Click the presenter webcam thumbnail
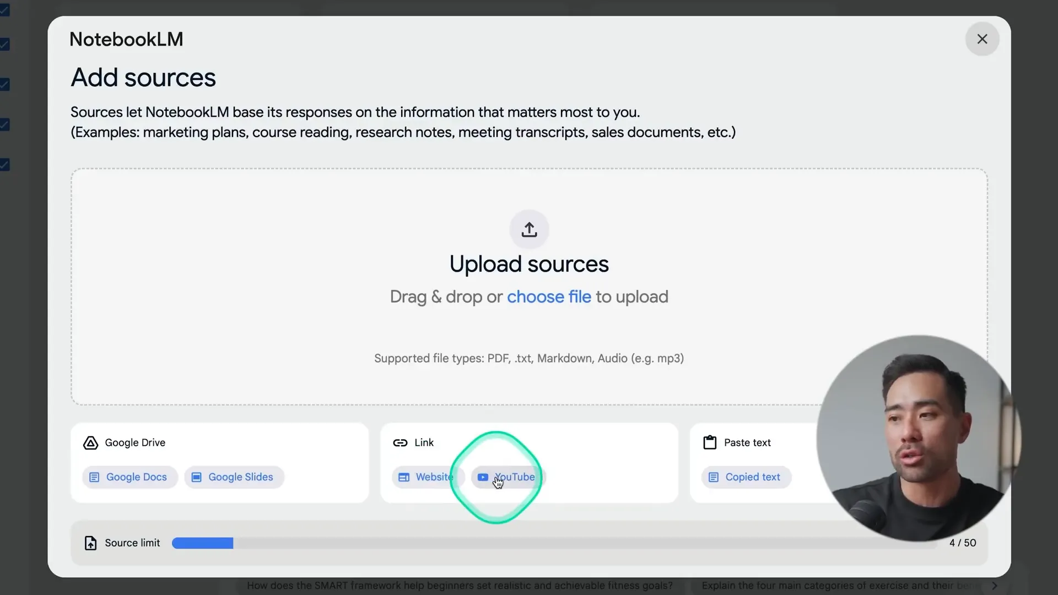Image resolution: width=1058 pixels, height=595 pixels. (918, 439)
